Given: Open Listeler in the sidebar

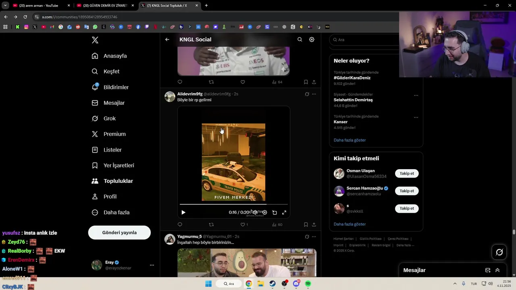Looking at the screenshot, I should coord(107,150).
